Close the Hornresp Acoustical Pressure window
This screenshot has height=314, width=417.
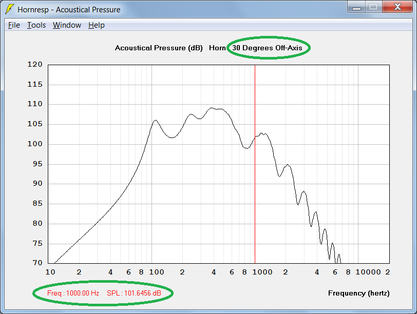click(397, 7)
